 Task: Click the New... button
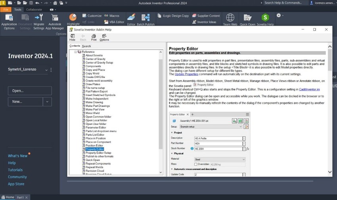click(x=25, y=102)
